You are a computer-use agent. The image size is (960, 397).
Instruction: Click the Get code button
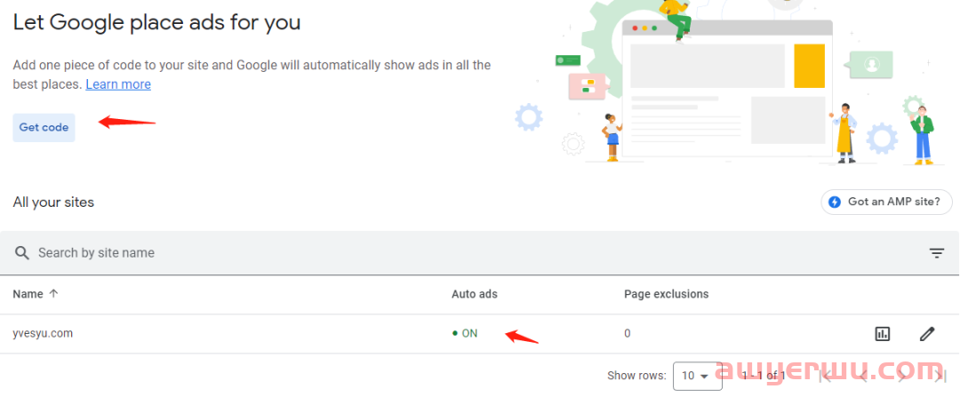pos(44,127)
